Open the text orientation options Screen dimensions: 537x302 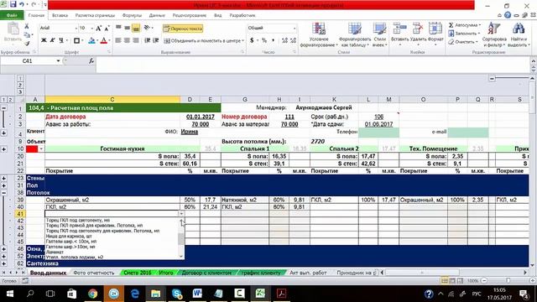(148, 28)
